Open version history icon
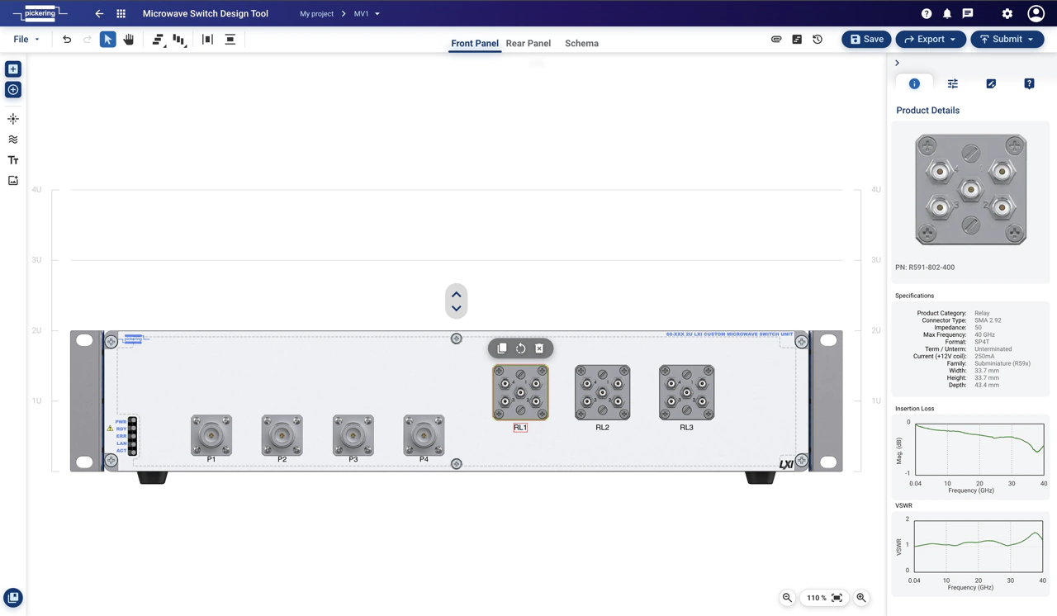1057x616 pixels. pos(818,40)
